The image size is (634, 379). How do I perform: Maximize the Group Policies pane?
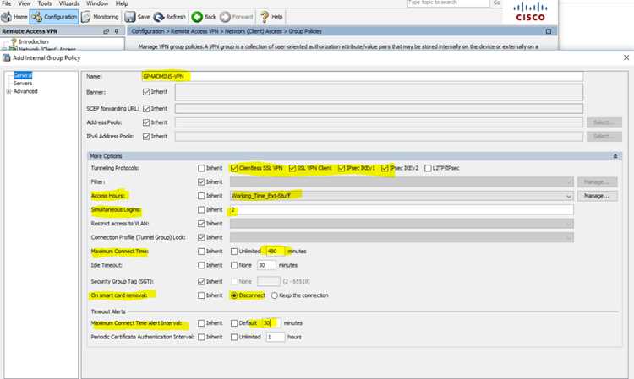[x=549, y=31]
